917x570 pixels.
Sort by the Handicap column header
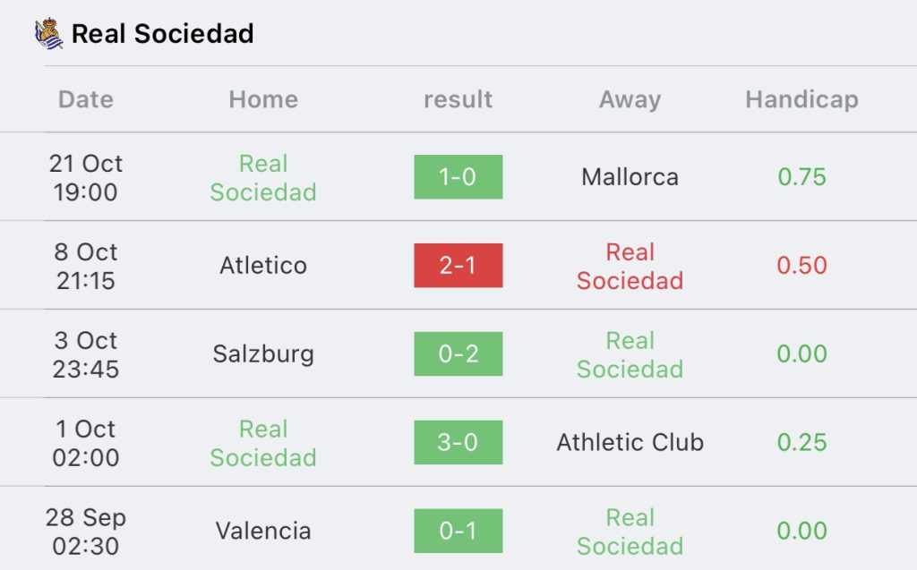[x=801, y=99]
